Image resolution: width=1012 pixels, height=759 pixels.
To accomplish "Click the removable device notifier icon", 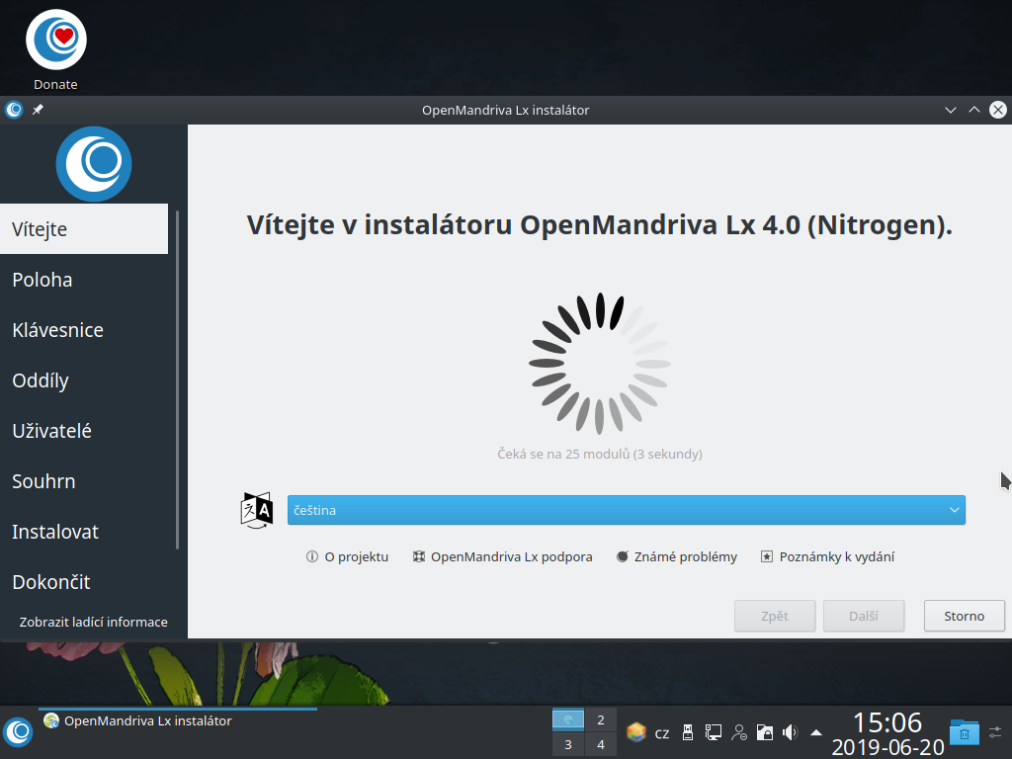I will (x=688, y=732).
